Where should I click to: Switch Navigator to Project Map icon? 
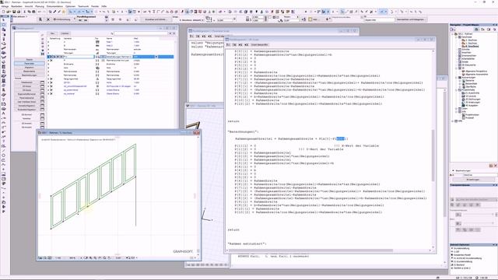coord(476,30)
